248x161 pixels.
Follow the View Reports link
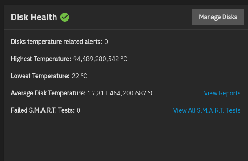pos(222,93)
